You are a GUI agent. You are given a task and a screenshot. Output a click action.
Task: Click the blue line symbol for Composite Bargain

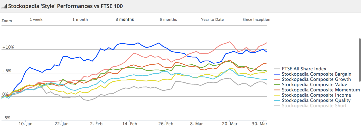(277, 74)
